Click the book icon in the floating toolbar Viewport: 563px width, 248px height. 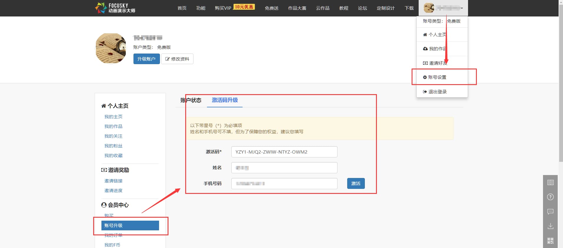(551, 182)
